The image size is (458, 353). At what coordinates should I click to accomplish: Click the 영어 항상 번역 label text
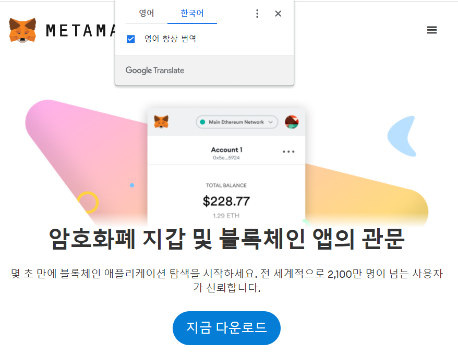coord(170,39)
